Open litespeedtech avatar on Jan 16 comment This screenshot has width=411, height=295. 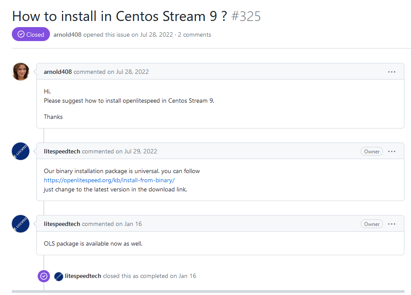click(21, 224)
